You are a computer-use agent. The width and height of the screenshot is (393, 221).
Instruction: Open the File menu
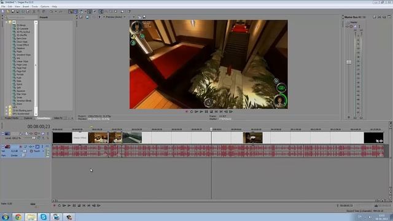point(3,7)
